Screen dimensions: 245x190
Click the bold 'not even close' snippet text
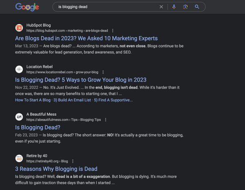pos(132,46)
